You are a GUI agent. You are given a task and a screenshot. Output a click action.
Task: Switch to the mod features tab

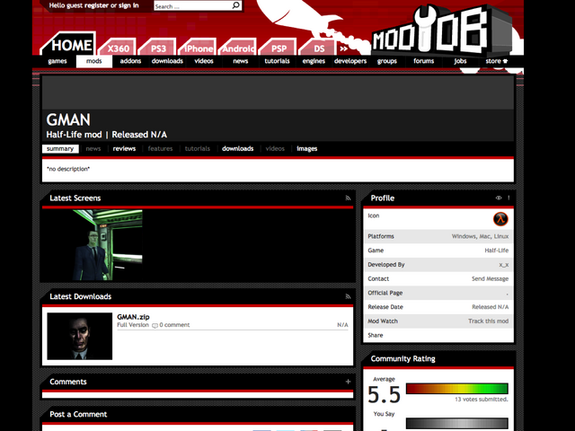(160, 149)
